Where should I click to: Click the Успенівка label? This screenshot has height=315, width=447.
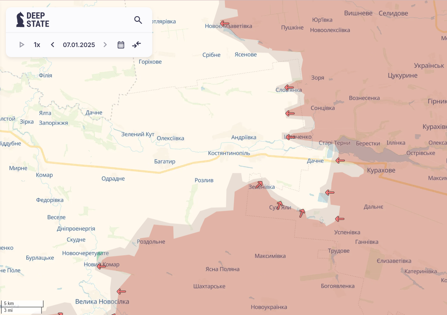click(347, 232)
